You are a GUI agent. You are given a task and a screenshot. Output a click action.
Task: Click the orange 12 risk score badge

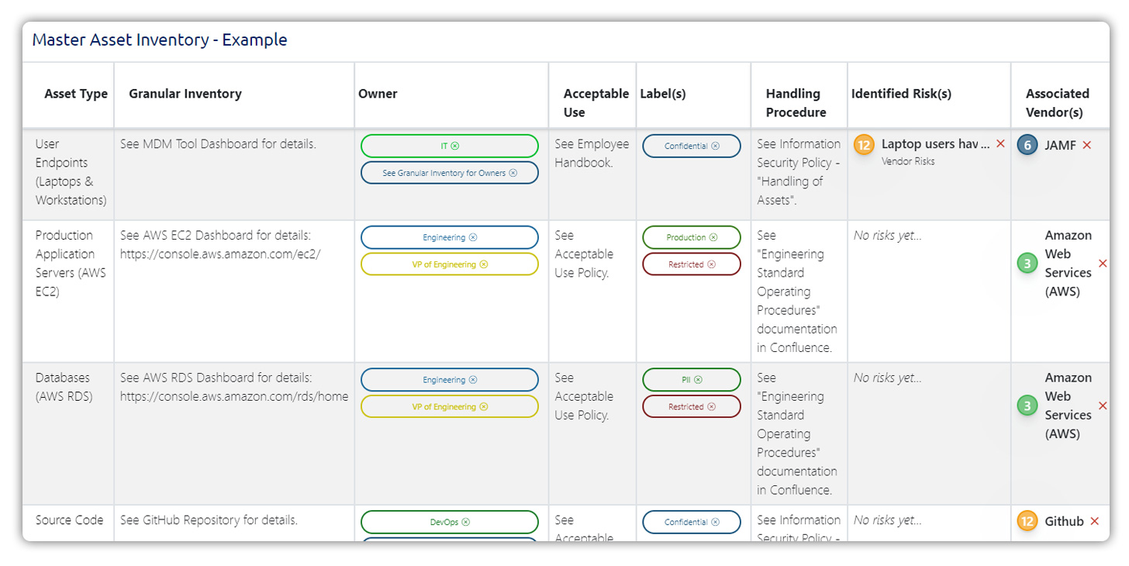pyautogui.click(x=864, y=145)
